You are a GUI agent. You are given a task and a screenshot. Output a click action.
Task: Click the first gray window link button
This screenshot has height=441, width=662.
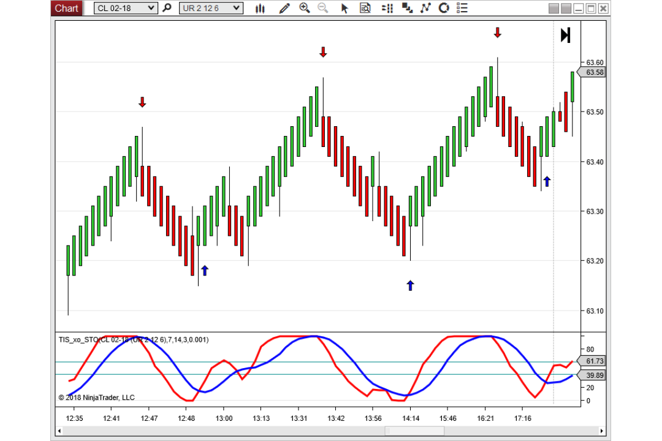[554, 9]
